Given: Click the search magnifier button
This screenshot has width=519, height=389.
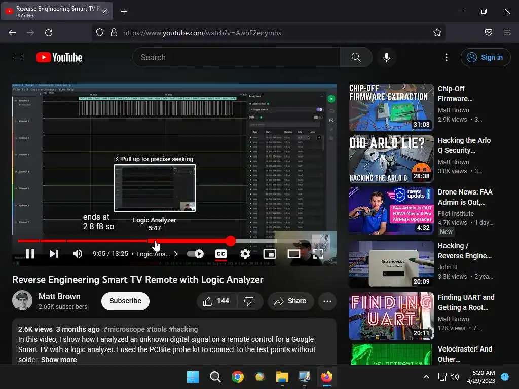Looking at the screenshot, I should pyautogui.click(x=356, y=57).
